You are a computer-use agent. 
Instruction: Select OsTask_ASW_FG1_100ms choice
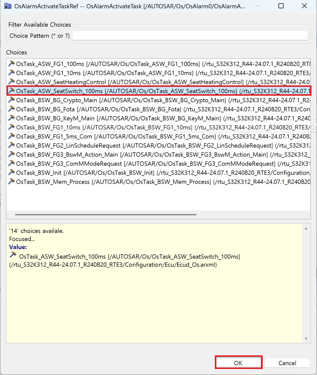pyautogui.click(x=158, y=64)
